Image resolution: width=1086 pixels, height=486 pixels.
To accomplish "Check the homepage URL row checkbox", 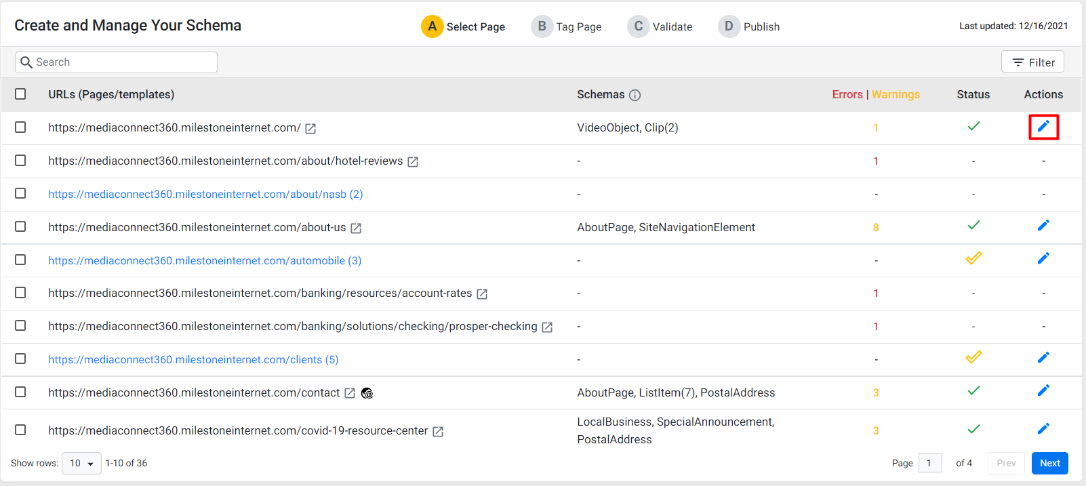I will point(20,127).
